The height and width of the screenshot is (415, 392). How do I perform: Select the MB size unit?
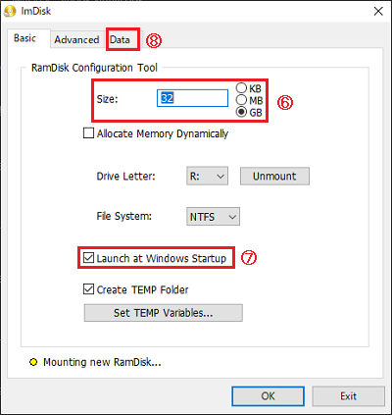click(241, 100)
